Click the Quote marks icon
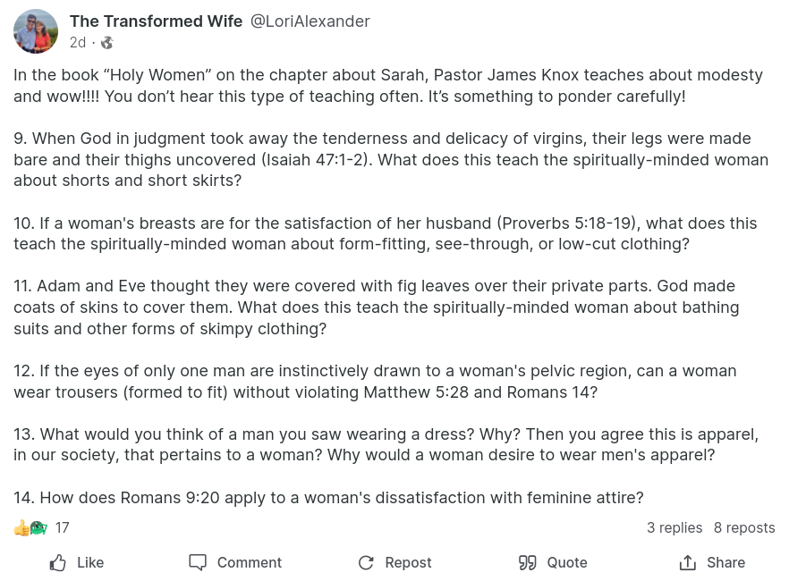The width and height of the screenshot is (789, 581). pos(528,562)
